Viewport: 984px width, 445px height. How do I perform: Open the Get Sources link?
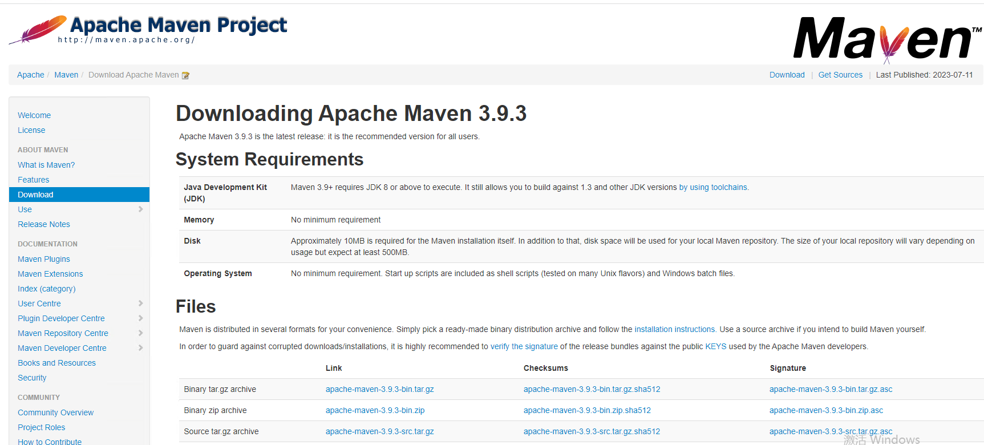click(x=840, y=75)
